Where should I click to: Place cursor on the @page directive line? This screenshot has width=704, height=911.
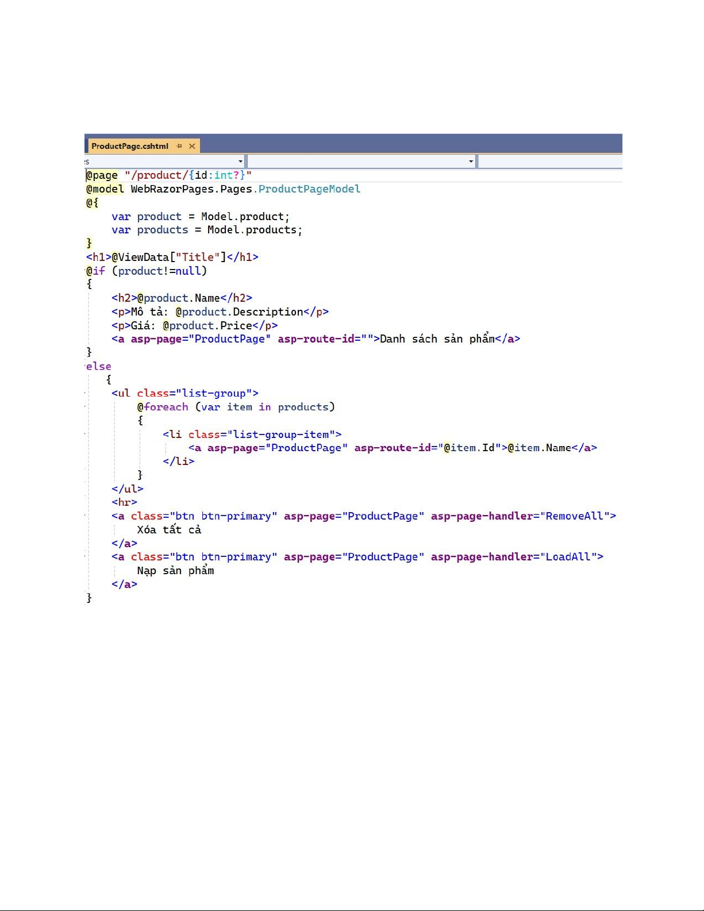[x=102, y=175]
